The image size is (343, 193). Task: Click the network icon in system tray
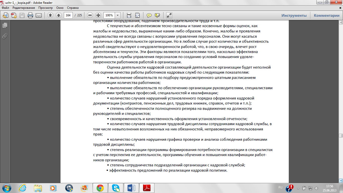click(x=310, y=188)
